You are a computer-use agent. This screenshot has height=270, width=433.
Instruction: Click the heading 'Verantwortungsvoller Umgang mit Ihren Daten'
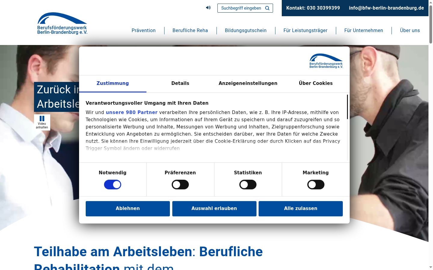(147, 103)
